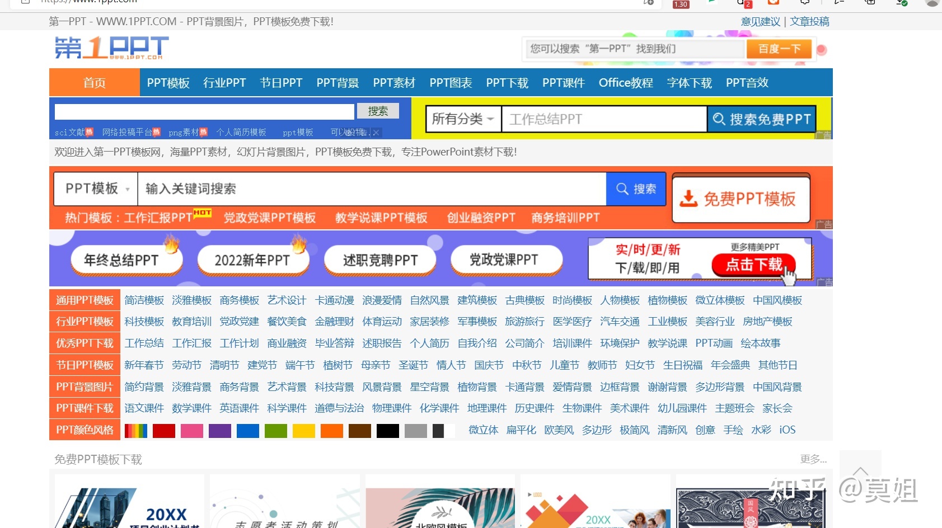Click the 文章投稿 link

[x=809, y=21]
